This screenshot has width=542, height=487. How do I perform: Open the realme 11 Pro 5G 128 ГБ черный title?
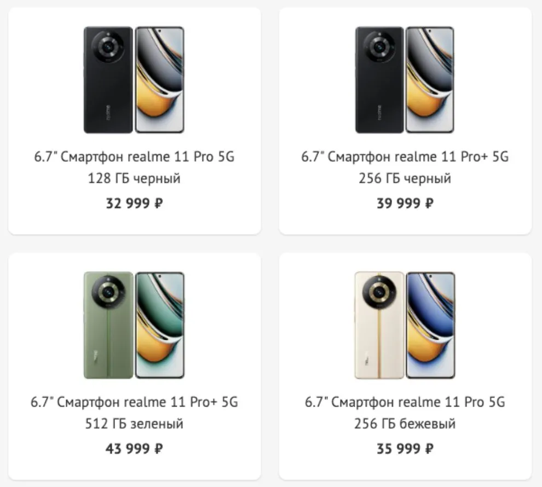tap(134, 157)
